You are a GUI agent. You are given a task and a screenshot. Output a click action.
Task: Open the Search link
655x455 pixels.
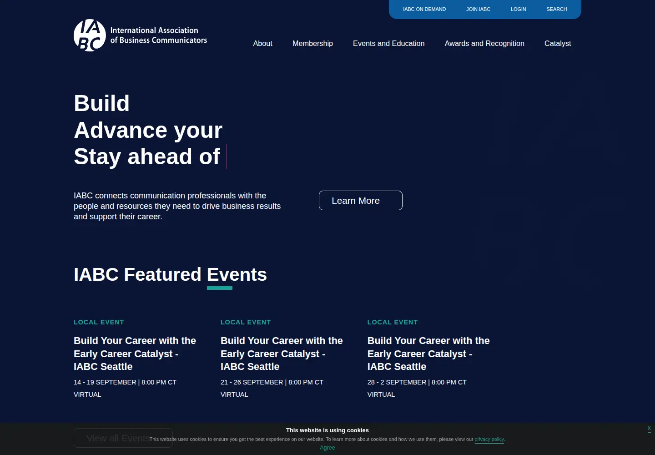(x=557, y=9)
